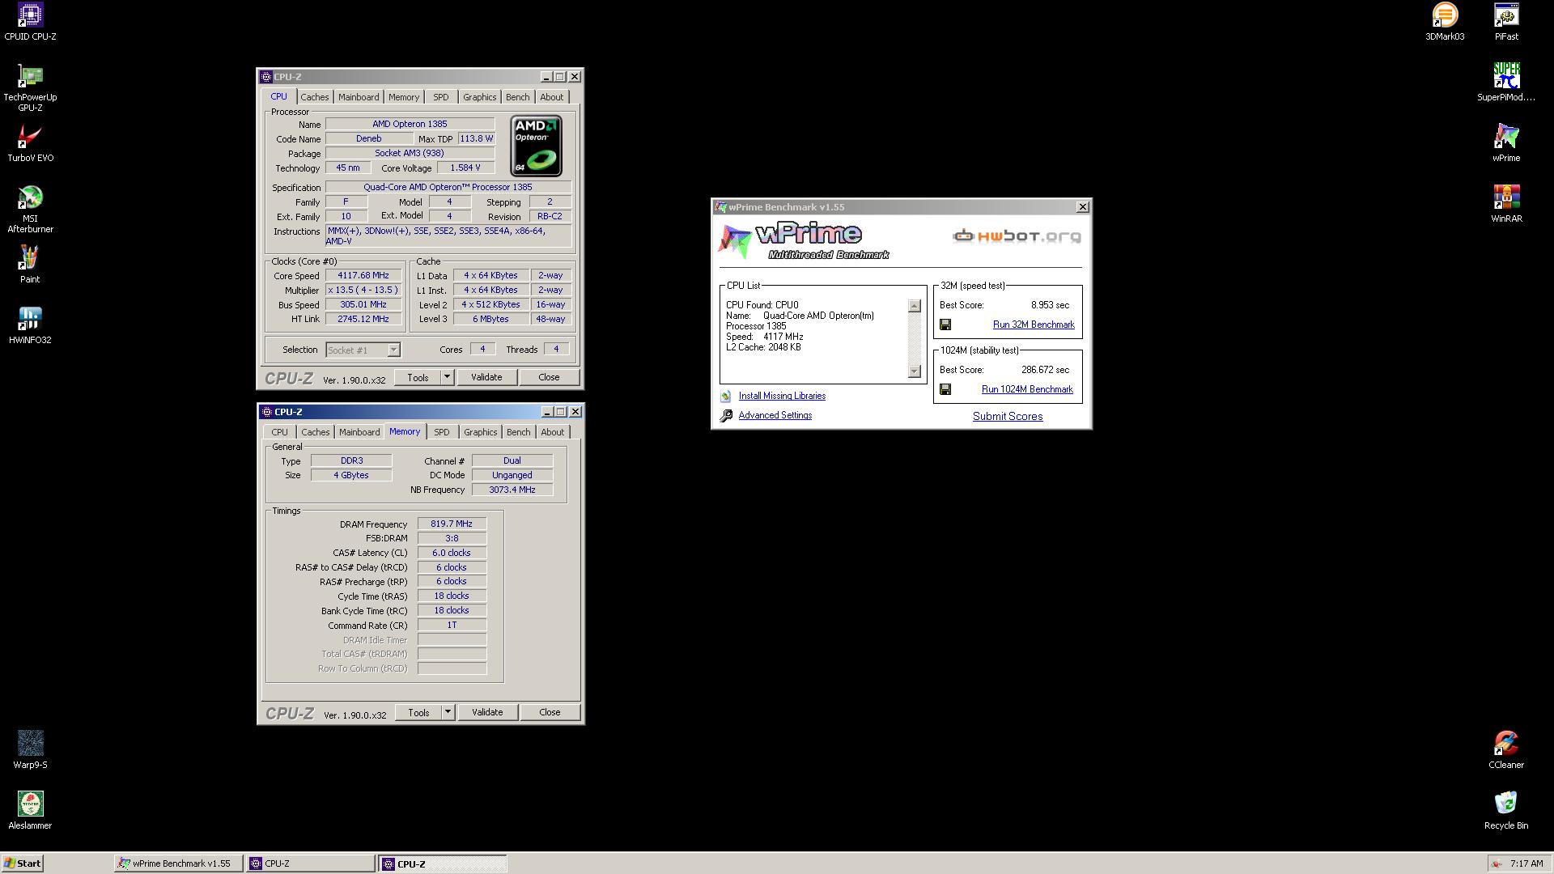Screen dimensions: 1554x874
Task: Open Advanced Settings link in wPrime
Action: [x=775, y=415]
